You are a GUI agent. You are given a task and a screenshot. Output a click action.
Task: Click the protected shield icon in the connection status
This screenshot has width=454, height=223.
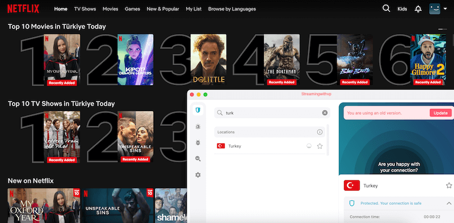[352, 203]
